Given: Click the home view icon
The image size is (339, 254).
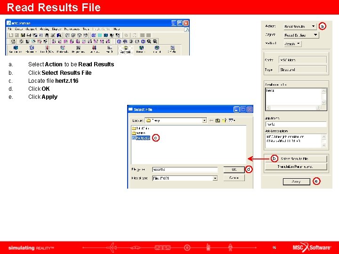Looking at the screenshot, I should pos(13,41).
